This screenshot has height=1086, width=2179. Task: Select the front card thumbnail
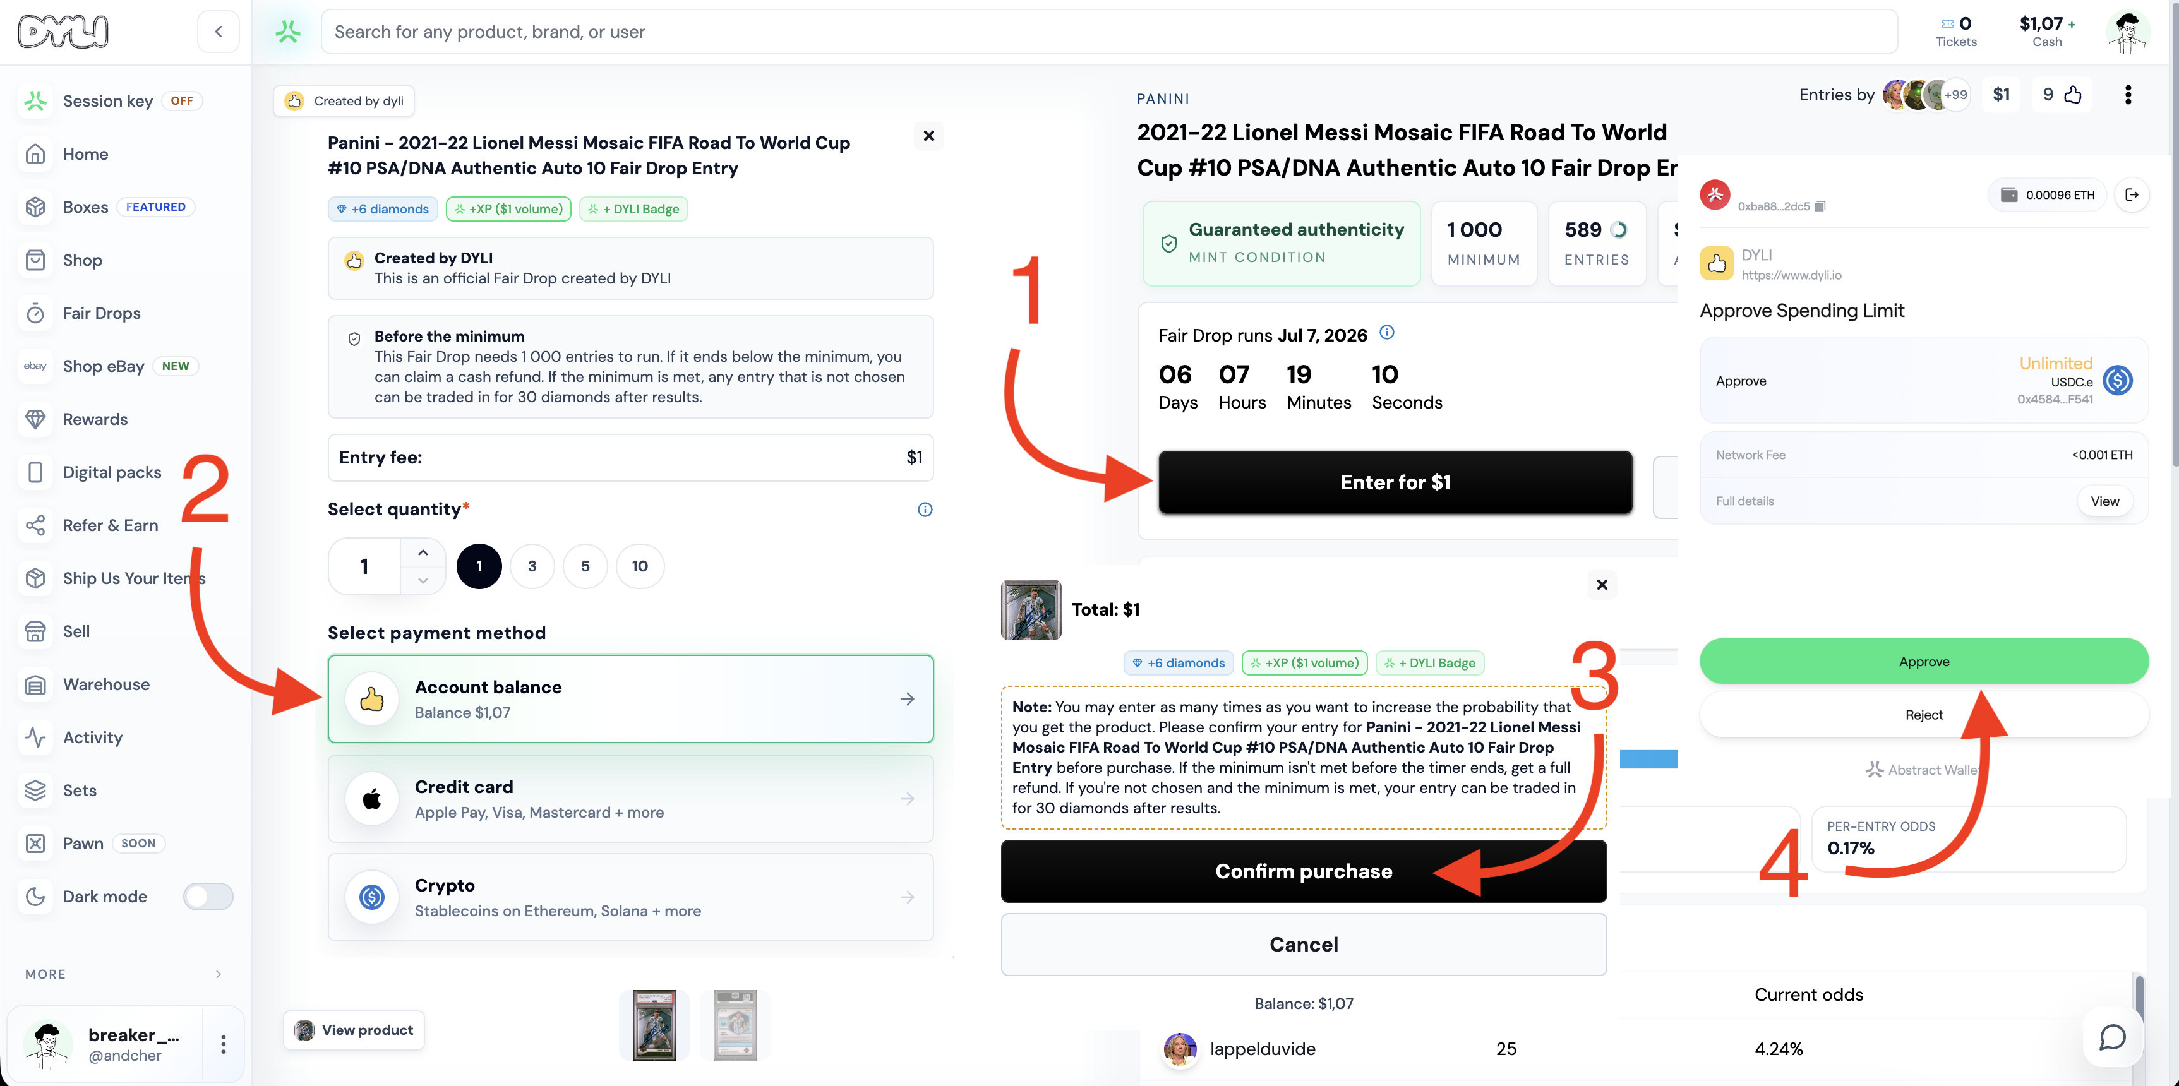[x=655, y=1025]
